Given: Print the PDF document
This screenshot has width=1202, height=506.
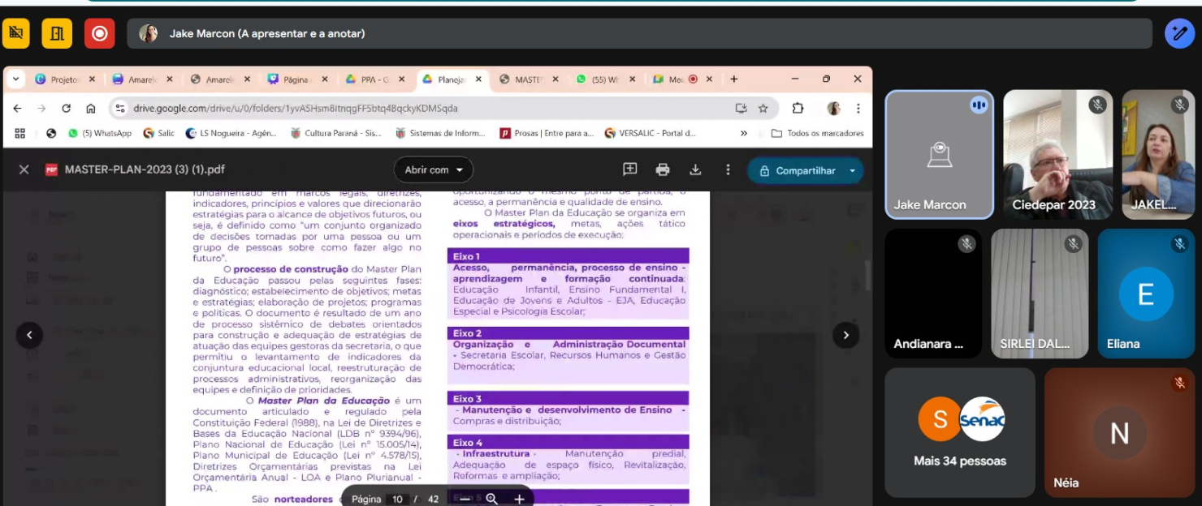Looking at the screenshot, I should pos(663,169).
